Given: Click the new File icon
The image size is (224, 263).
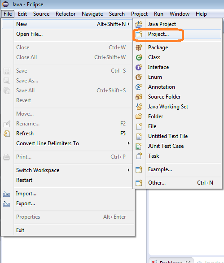Looking at the screenshot, I should pos(139,126).
